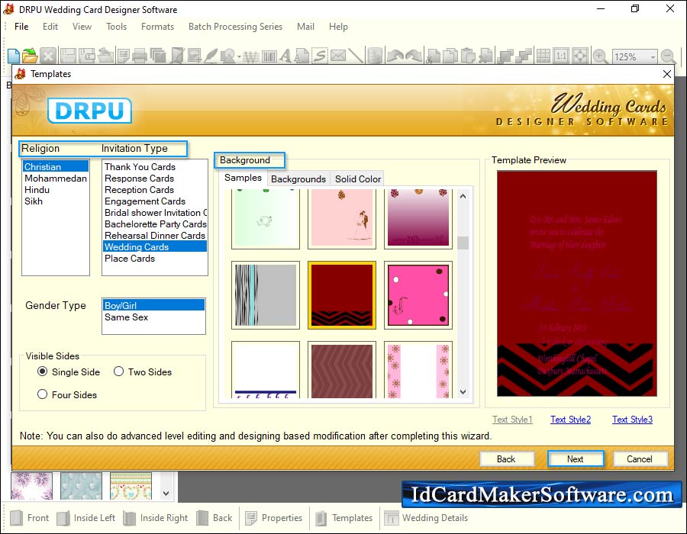Click the 1:1 actual size icon
This screenshot has width=687, height=534.
[561, 56]
